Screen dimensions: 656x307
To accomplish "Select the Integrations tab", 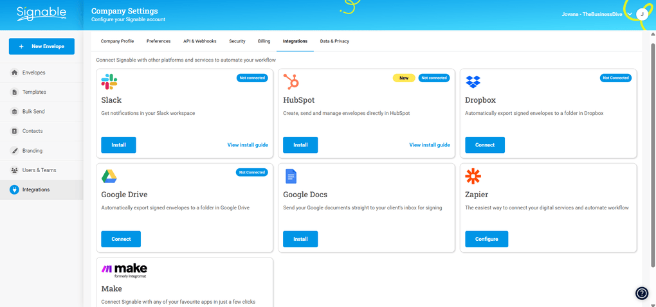I will coord(295,41).
